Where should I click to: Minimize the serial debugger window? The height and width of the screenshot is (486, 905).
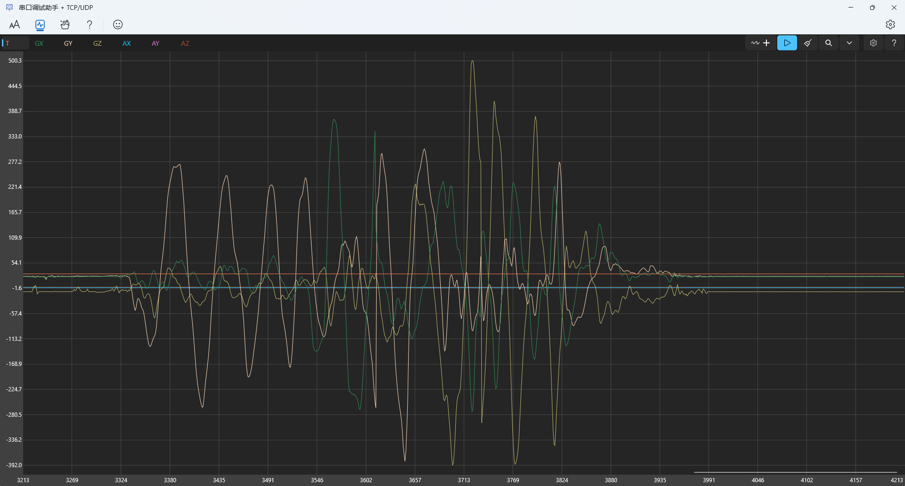pyautogui.click(x=851, y=8)
